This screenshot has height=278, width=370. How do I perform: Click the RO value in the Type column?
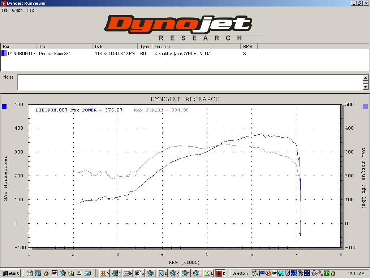[143, 54]
